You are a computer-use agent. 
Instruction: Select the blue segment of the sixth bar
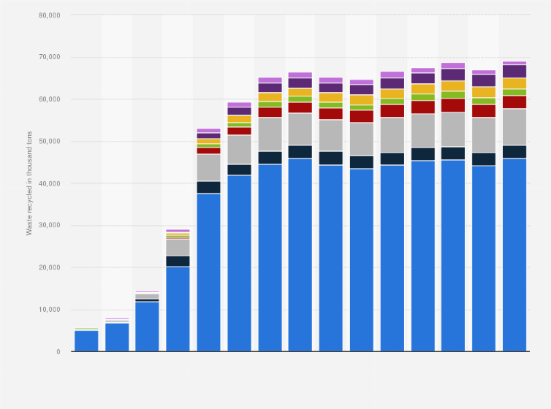240,263
